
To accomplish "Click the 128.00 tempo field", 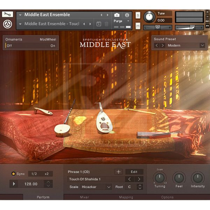I will (31, 184).
